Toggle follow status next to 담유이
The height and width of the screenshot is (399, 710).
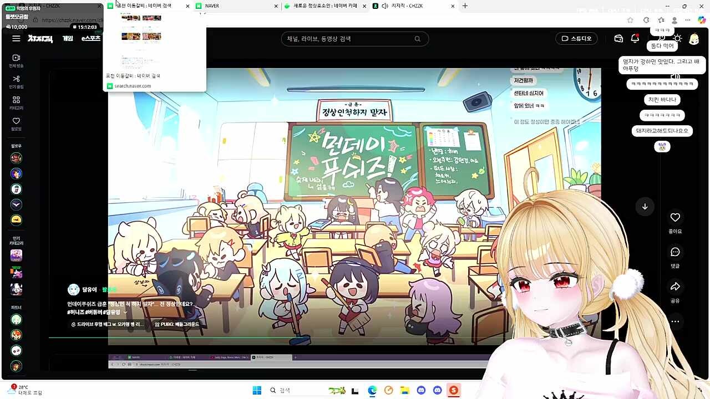pyautogui.click(x=109, y=290)
